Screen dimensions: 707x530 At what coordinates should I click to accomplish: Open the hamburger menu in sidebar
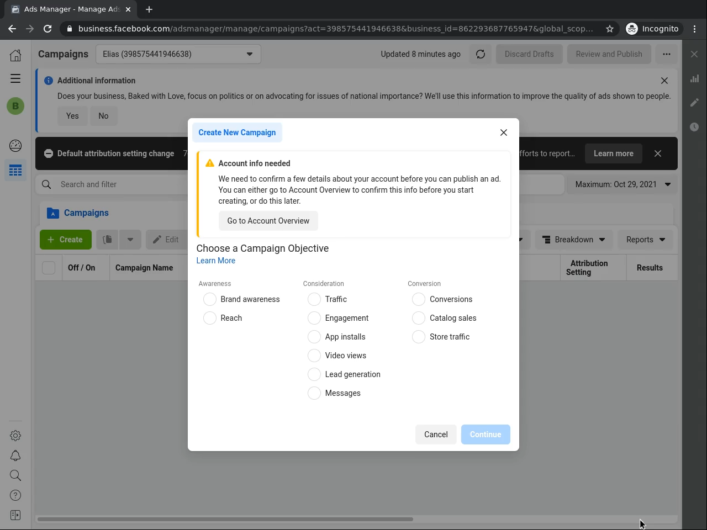[x=15, y=78]
